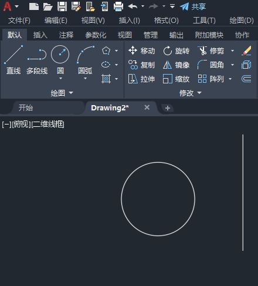The height and width of the screenshot is (286, 258).
Task: Open the 绘图(D) menu
Action: pyautogui.click(x=242, y=21)
